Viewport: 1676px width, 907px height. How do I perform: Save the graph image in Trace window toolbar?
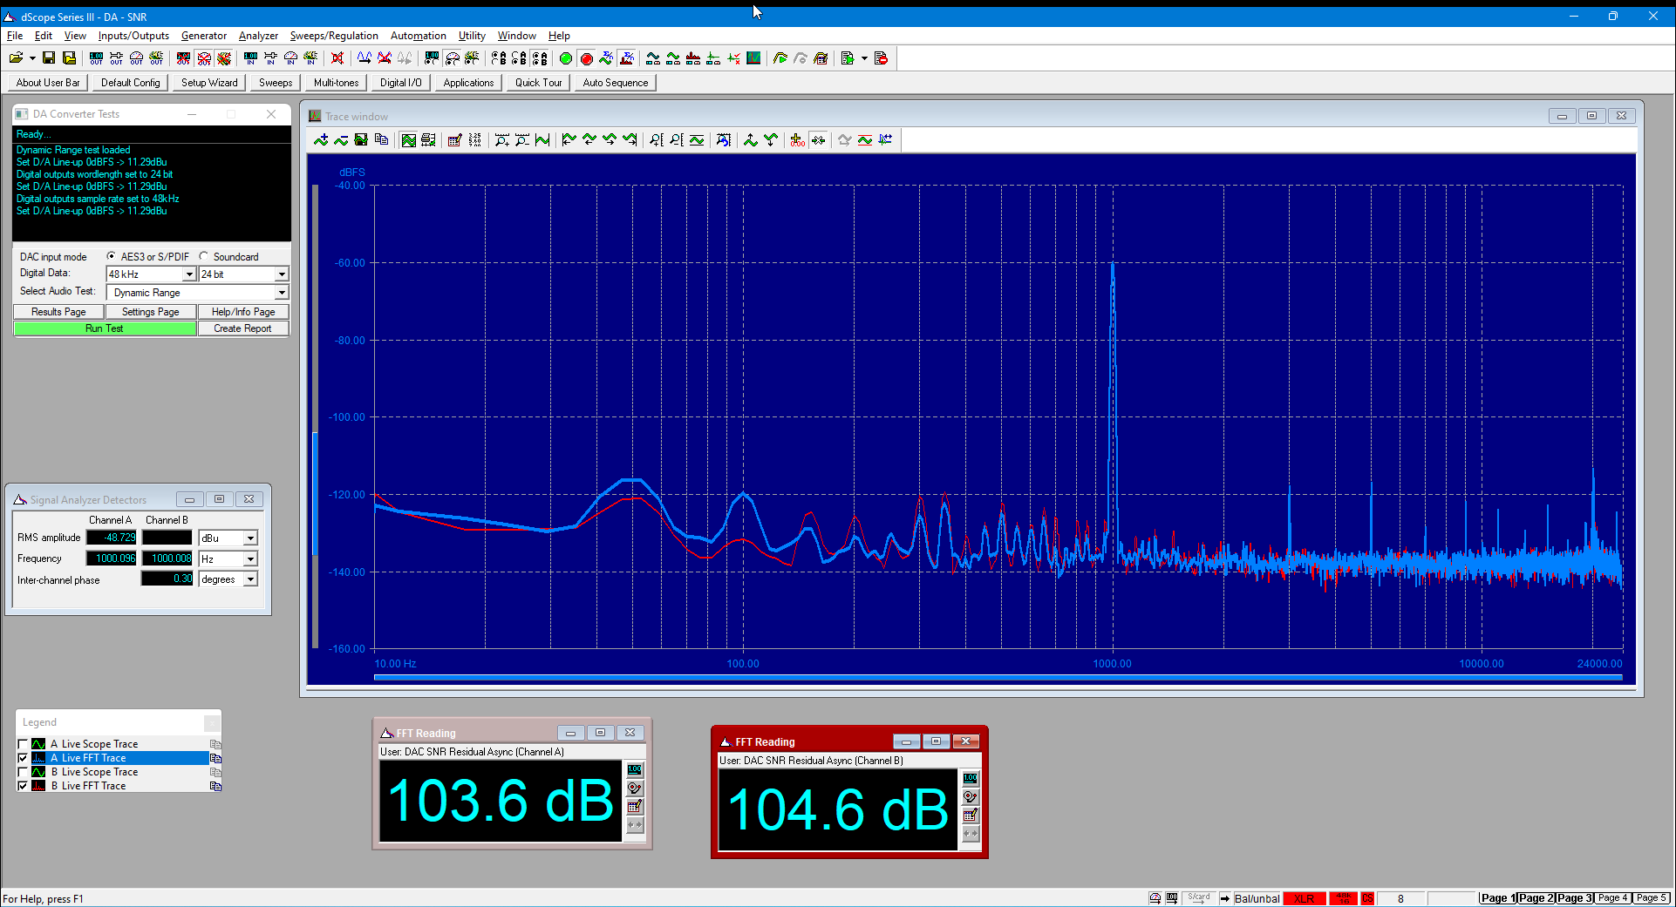point(361,140)
